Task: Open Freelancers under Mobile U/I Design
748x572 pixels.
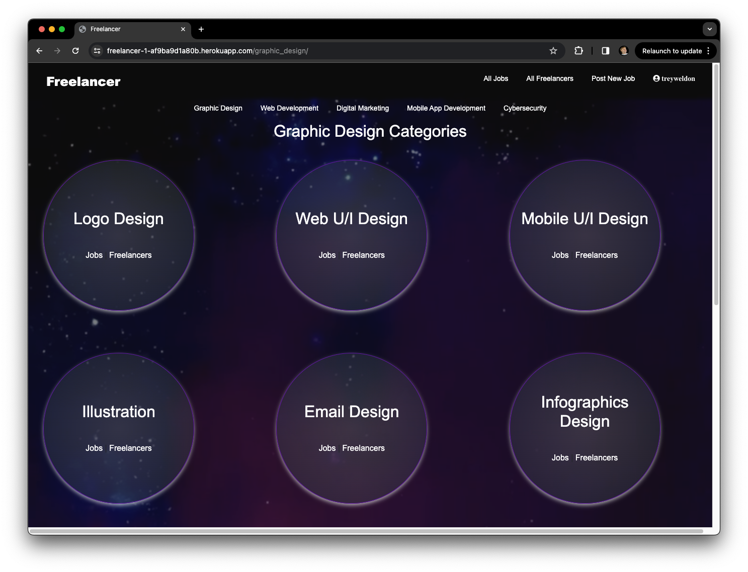Action: tap(596, 255)
